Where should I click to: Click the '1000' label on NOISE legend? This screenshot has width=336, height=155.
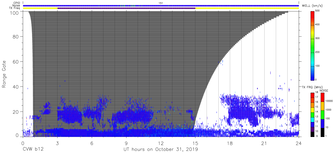(329, 110)
